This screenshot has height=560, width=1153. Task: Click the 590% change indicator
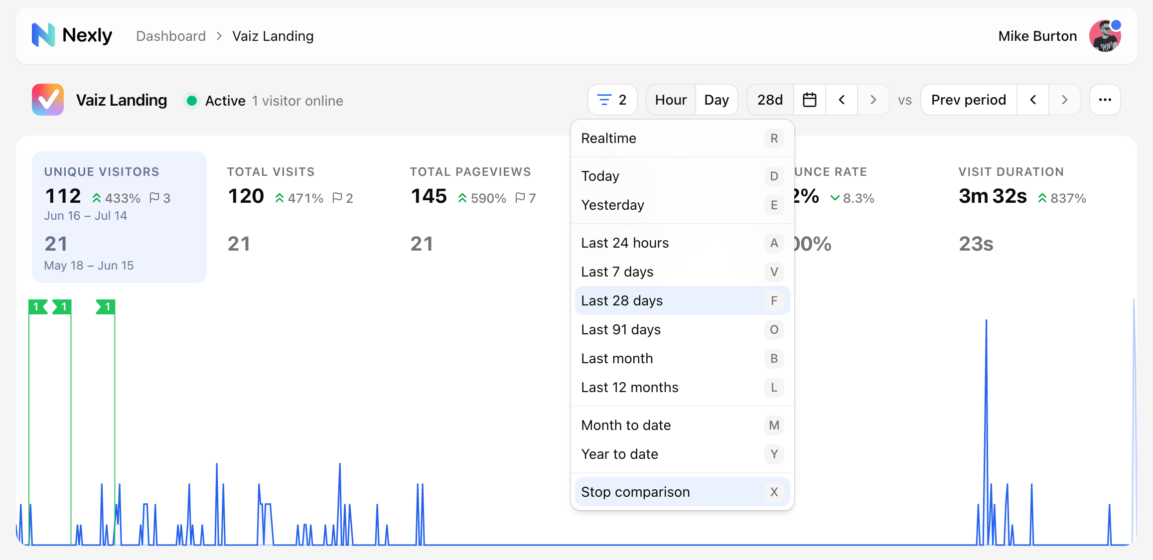[x=482, y=198]
